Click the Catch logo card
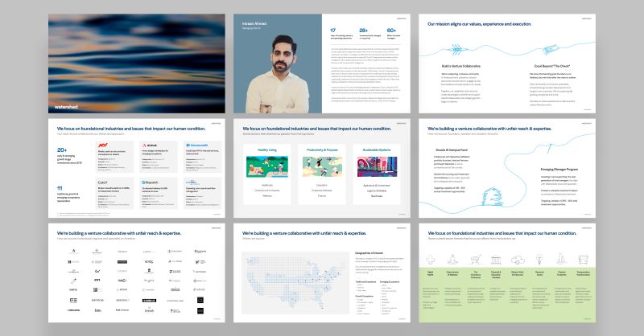 tap(114, 193)
